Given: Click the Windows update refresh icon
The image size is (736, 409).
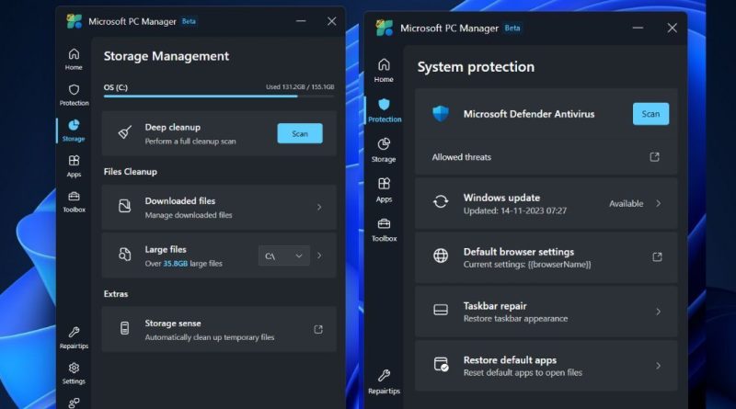Looking at the screenshot, I should (441, 201).
